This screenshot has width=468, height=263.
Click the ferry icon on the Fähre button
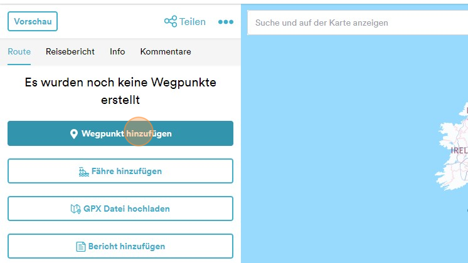84,172
